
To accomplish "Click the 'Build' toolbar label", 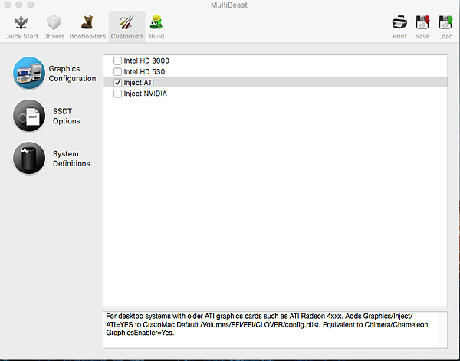I will (156, 36).
